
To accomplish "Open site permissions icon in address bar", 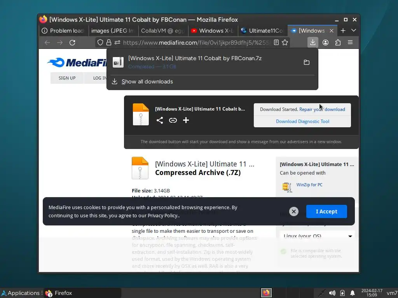I will 117,42.
